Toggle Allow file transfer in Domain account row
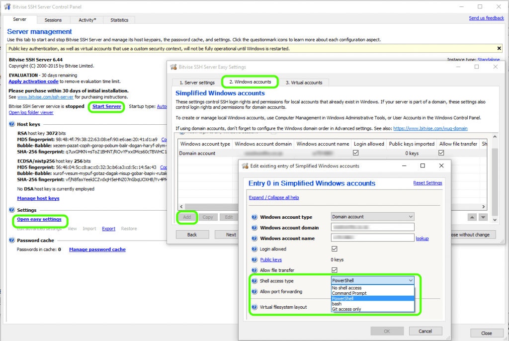 point(441,153)
